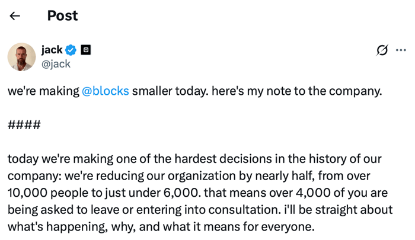Viewport: 415px width, 240px height.
Task: Click the display name "jack"
Action: click(x=52, y=50)
